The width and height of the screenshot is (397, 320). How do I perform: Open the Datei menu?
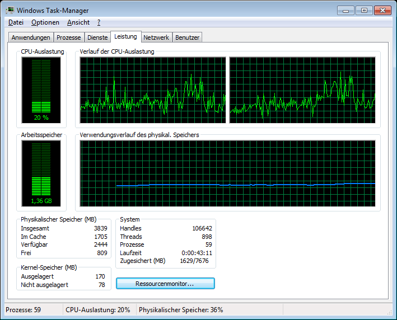pyautogui.click(x=16, y=22)
